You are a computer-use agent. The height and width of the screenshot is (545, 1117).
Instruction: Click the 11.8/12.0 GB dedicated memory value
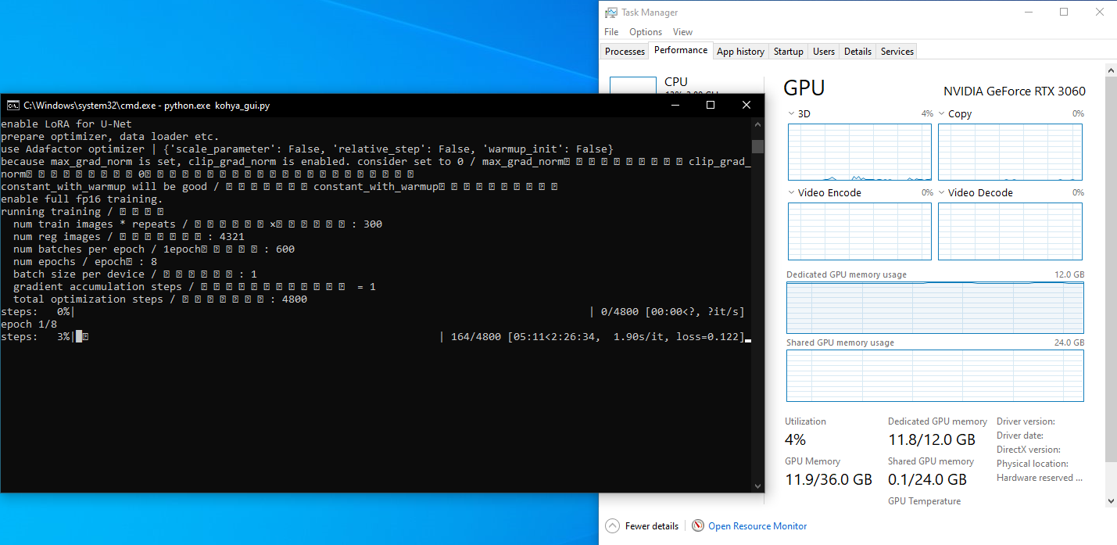(x=932, y=439)
